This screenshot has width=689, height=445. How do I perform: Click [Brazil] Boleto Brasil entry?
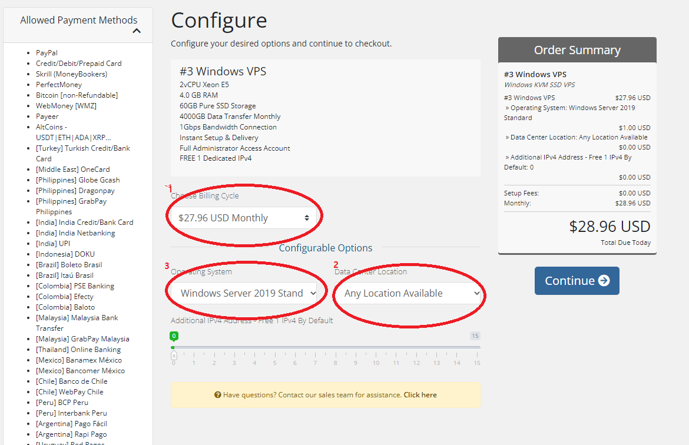[x=69, y=264]
